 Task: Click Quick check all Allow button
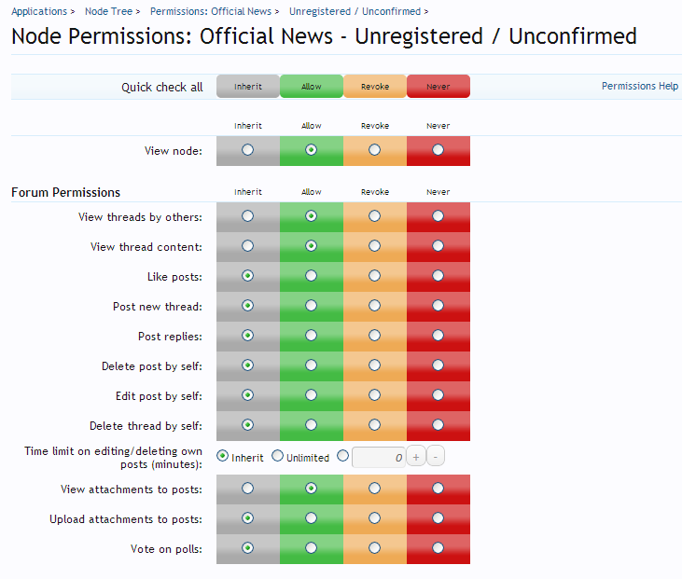pyautogui.click(x=312, y=86)
